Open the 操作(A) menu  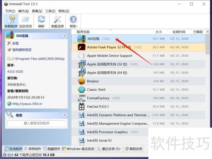pyautogui.click(x=23, y=11)
